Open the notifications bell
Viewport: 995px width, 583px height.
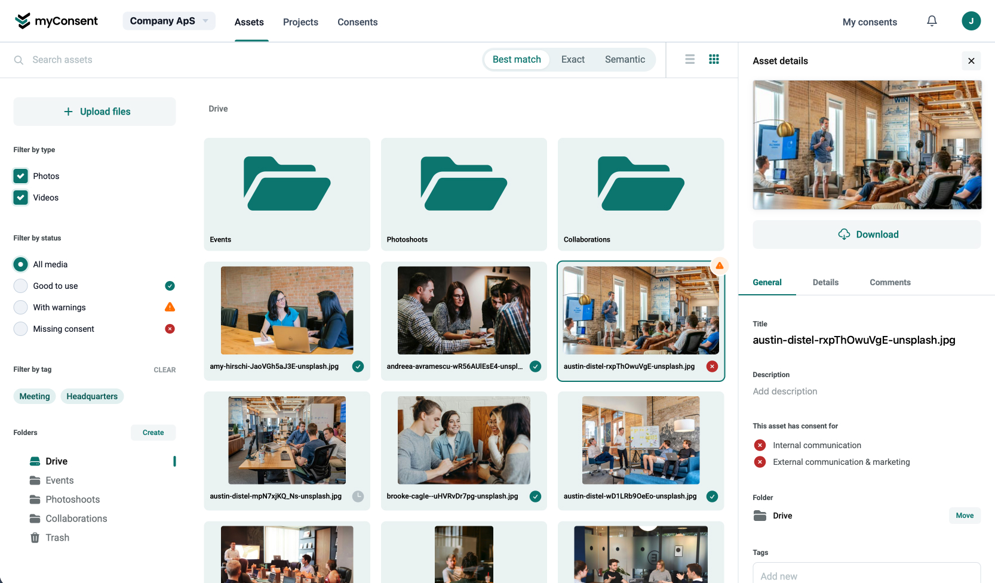[932, 21]
